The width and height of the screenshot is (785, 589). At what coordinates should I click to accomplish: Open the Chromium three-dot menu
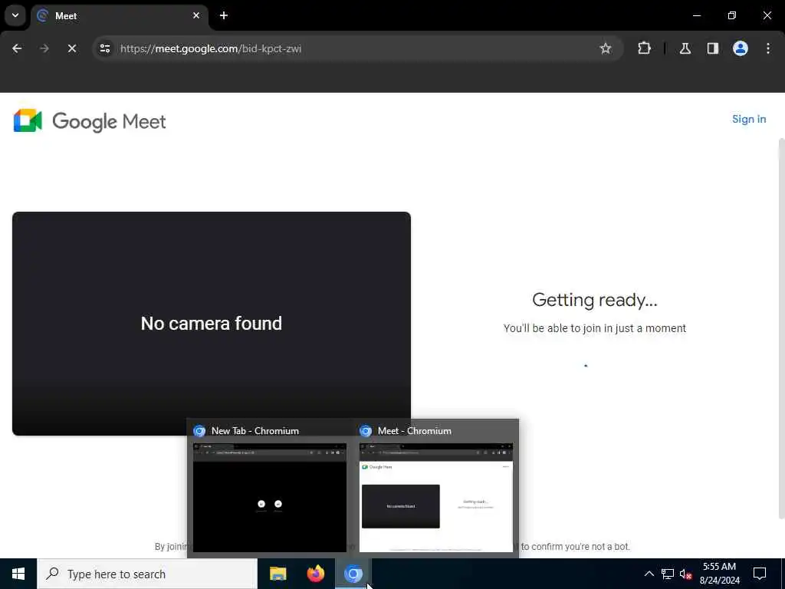click(x=768, y=48)
